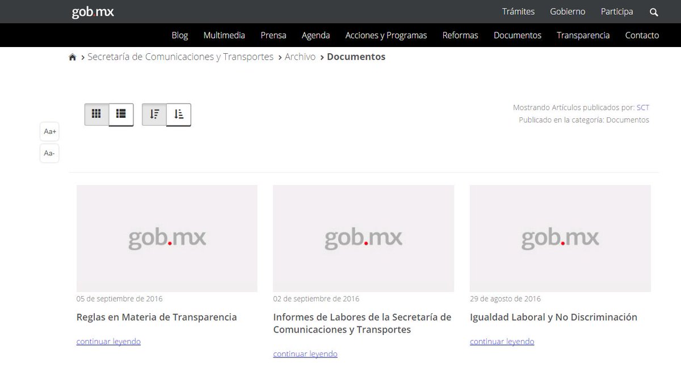681x383 pixels.
Task: Open the Gobierno menu
Action: tap(567, 11)
